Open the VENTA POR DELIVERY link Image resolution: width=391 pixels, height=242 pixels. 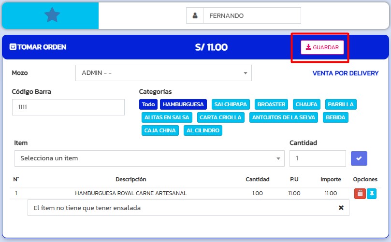346,73
